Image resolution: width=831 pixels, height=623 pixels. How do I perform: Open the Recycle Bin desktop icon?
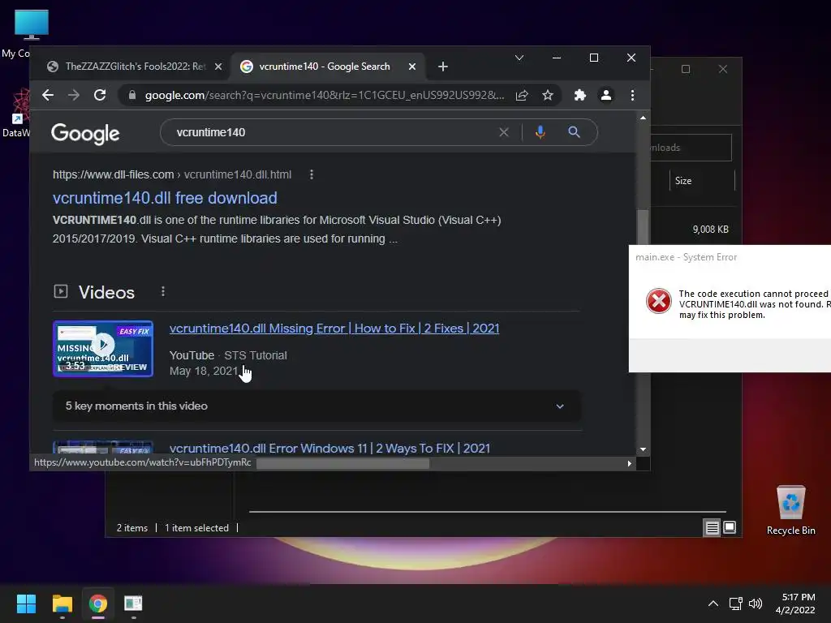[x=790, y=509]
